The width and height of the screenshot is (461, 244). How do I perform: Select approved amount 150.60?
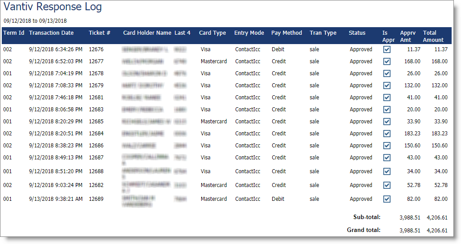[x=412, y=146]
